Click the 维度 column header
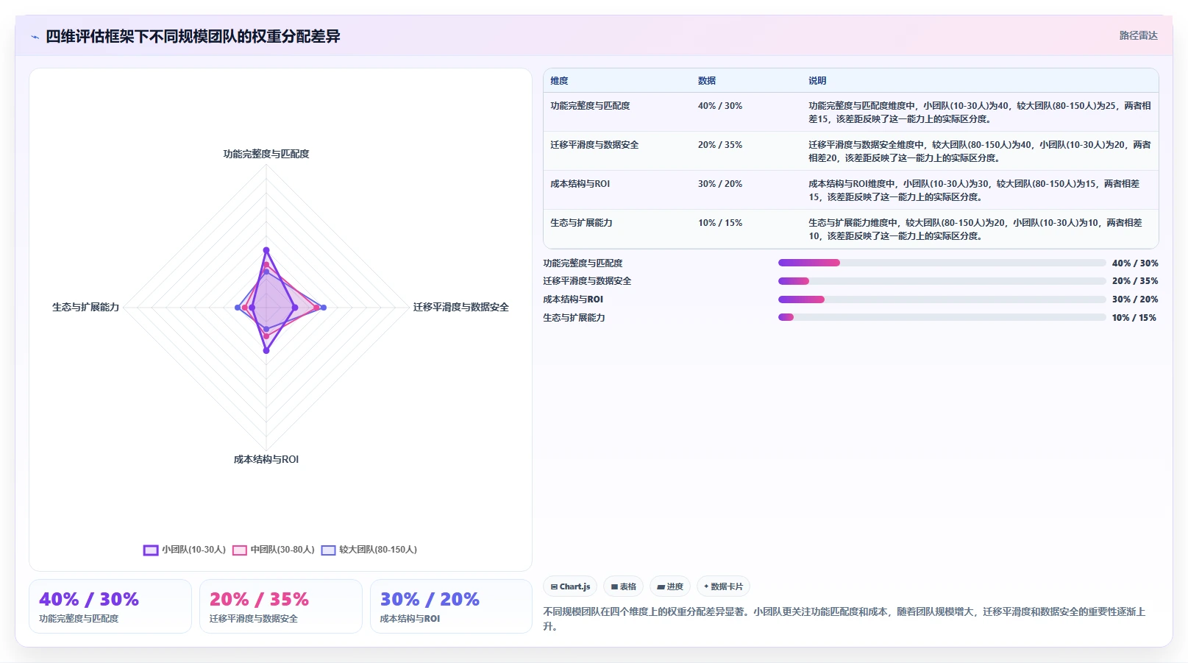The image size is (1188, 663). pos(560,81)
